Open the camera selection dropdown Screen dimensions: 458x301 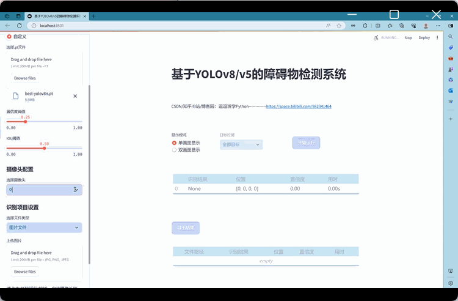tap(44, 190)
